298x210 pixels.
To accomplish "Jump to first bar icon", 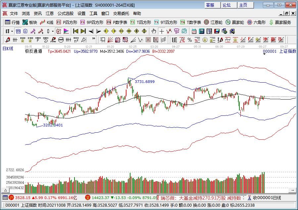I will tap(75, 31).
